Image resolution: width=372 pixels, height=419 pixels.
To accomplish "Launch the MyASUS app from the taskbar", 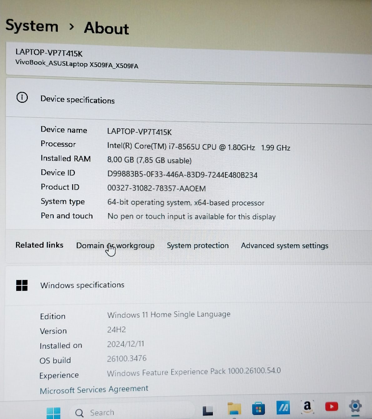I will pos(283,408).
